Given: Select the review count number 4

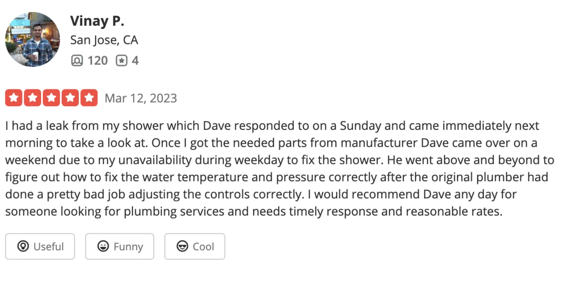Looking at the screenshot, I should pyautogui.click(x=135, y=61).
